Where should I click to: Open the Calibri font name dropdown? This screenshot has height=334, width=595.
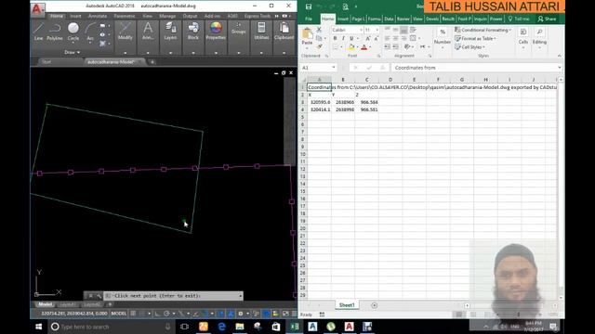(x=361, y=30)
